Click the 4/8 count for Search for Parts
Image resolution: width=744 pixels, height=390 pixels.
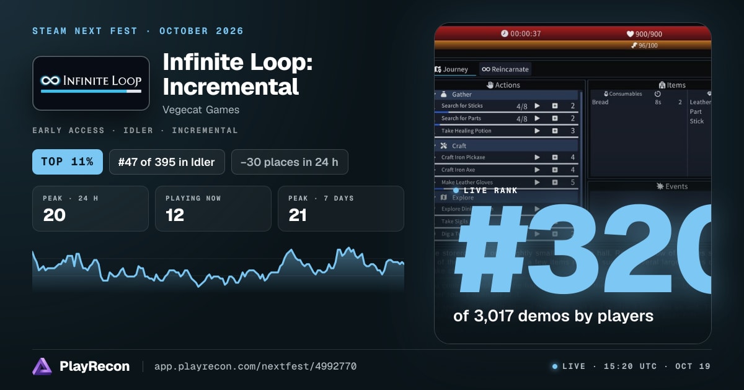(522, 119)
